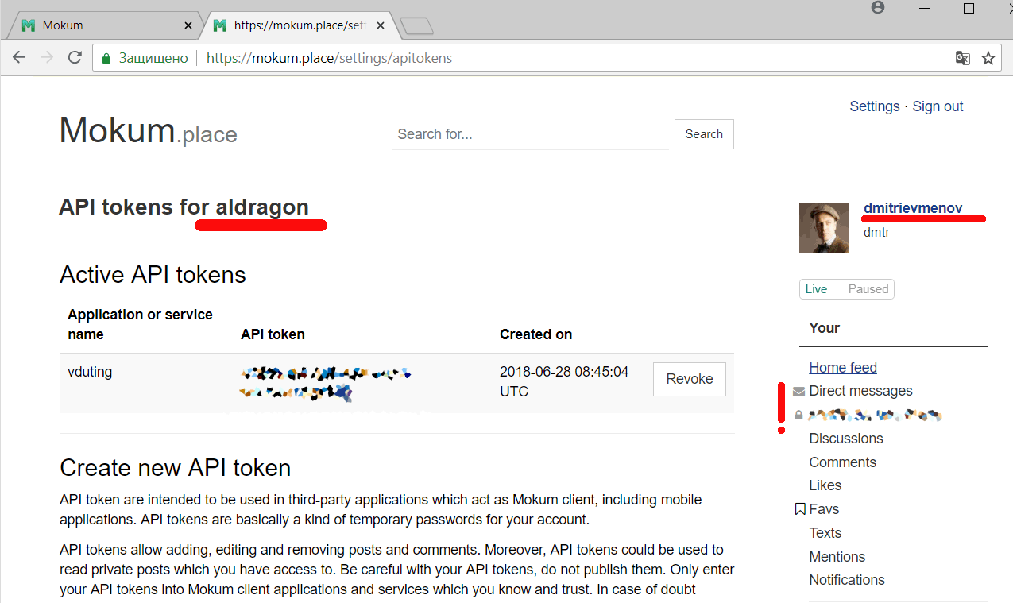1013x603 pixels.
Task: Click the 'vduting' application name cell
Action: click(x=90, y=372)
